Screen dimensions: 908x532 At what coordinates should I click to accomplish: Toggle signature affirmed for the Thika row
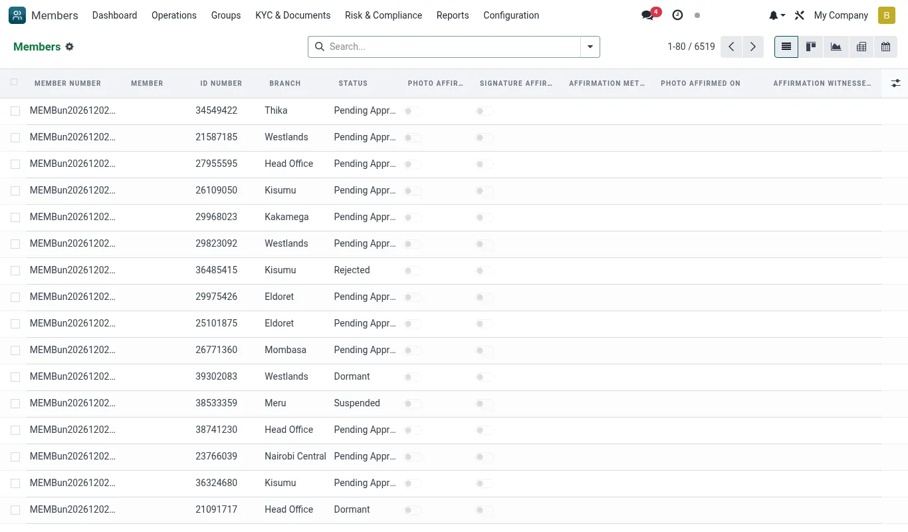pos(485,111)
